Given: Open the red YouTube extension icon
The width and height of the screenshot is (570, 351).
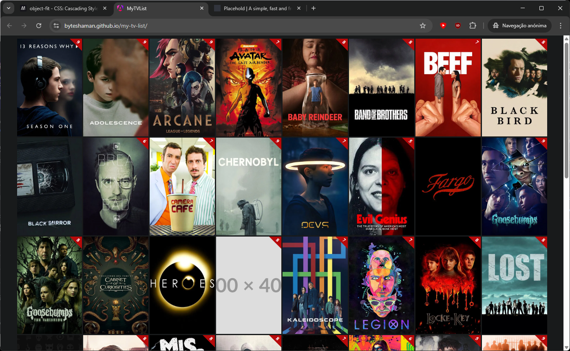Looking at the screenshot, I should (x=443, y=26).
